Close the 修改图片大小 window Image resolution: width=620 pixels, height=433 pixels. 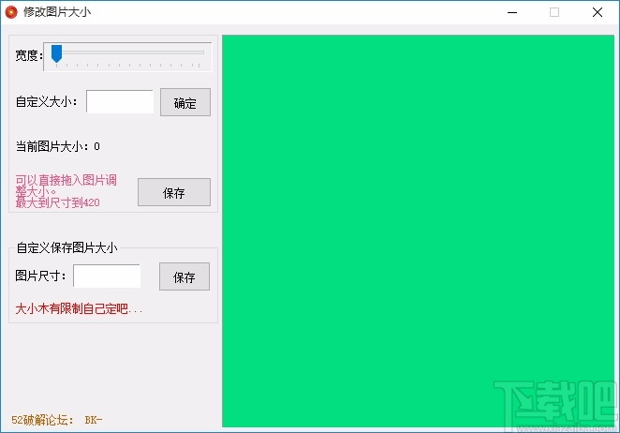598,12
